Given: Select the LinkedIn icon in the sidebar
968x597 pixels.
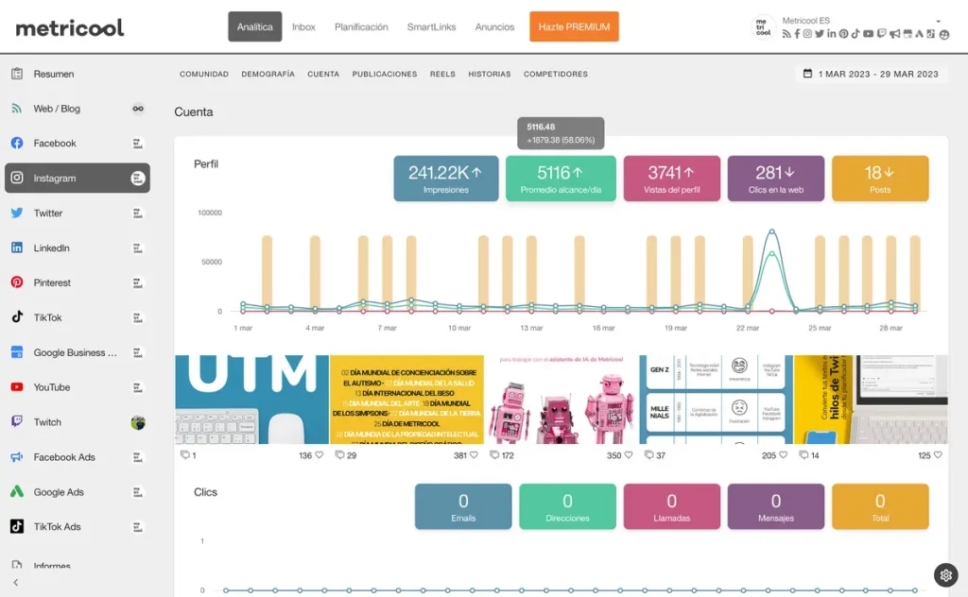Looking at the screenshot, I should pos(17,247).
